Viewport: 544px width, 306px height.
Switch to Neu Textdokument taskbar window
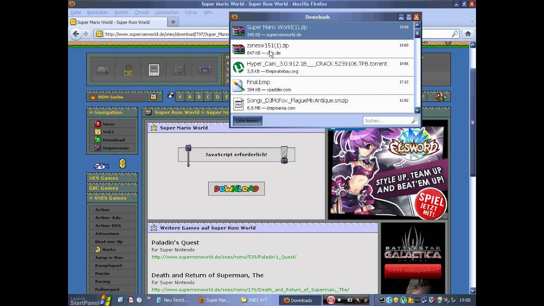173,300
